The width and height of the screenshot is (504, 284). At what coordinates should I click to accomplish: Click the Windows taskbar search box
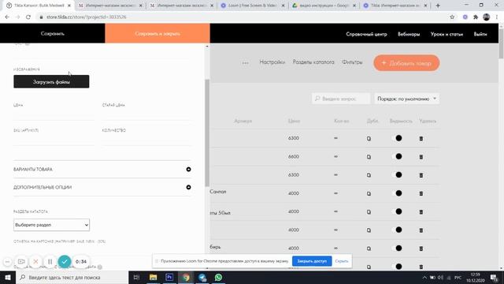pos(72,277)
